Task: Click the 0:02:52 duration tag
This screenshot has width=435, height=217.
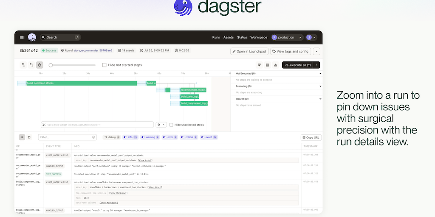Action: click(182, 51)
